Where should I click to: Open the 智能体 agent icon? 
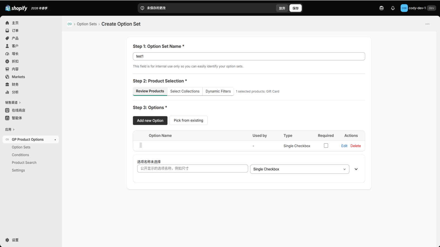pos(7,118)
